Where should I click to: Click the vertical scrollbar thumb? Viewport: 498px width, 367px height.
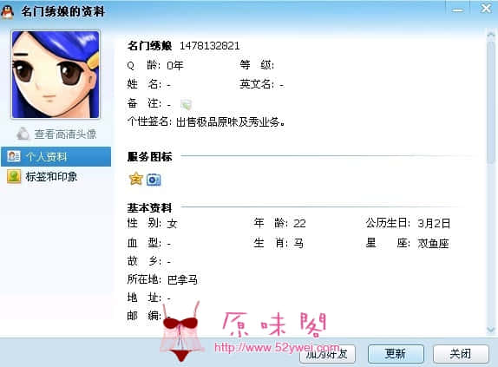[491, 102]
